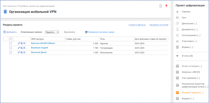Click the Добавить plus icon

coord(4,32)
